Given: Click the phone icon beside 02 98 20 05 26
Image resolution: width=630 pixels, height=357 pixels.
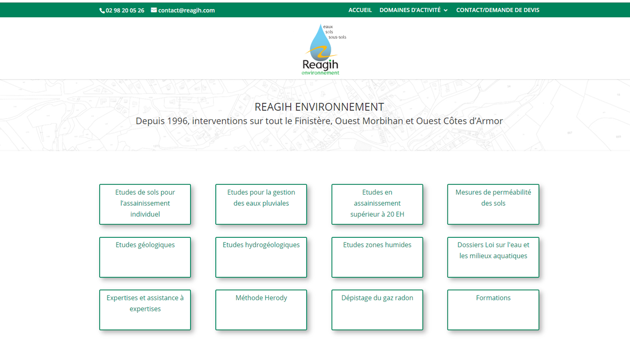Looking at the screenshot, I should pos(102,10).
